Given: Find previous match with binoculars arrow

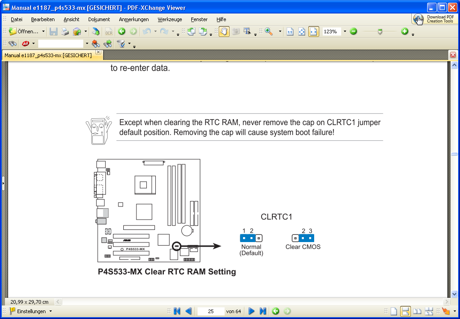Looking at the screenshot, I should pyautogui.click(x=95, y=44).
